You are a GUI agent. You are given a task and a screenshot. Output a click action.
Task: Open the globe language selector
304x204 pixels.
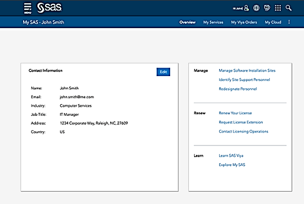pos(256,8)
